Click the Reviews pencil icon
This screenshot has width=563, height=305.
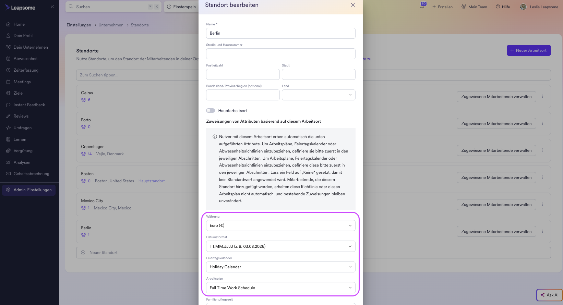coord(8,116)
